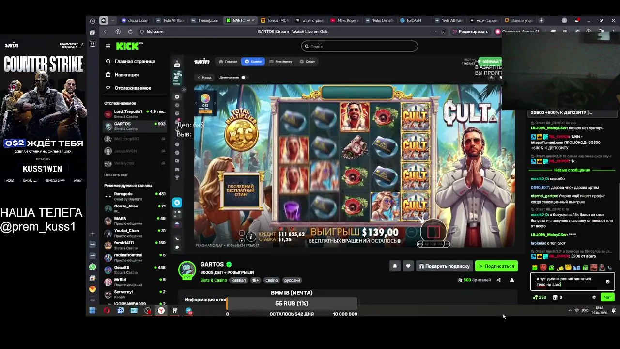Open the MARA recommended channel

[x=135, y=221]
